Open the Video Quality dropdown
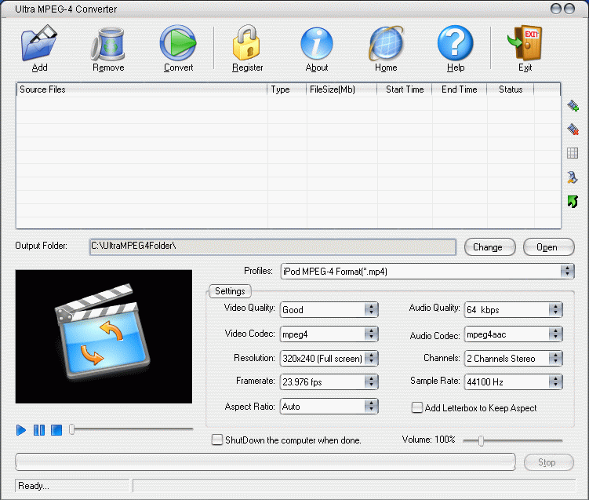The image size is (589, 500). tap(371, 310)
